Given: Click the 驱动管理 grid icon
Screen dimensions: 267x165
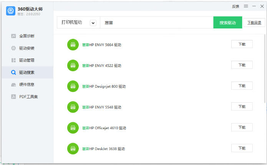Looking at the screenshot, I should point(13,60).
